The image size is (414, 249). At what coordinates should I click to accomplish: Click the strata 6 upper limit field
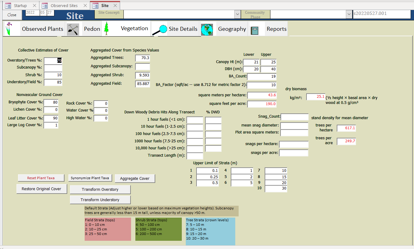click(x=242, y=183)
